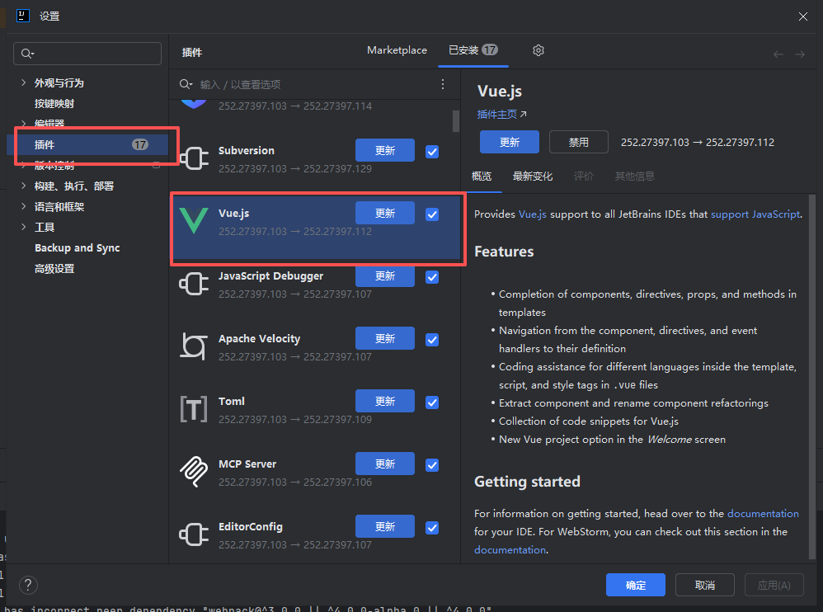Toggle the JavaScript Debugger checkbox
823x612 pixels.
(x=432, y=277)
